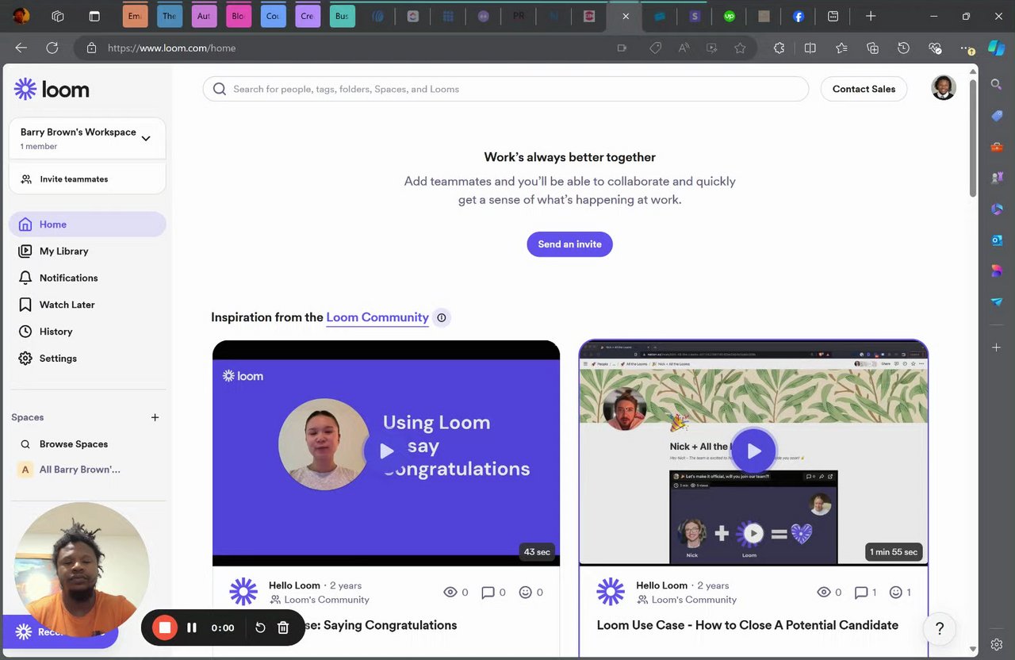Click comments icon on Saying Congratulations card
1015x660 pixels.
pyautogui.click(x=488, y=592)
